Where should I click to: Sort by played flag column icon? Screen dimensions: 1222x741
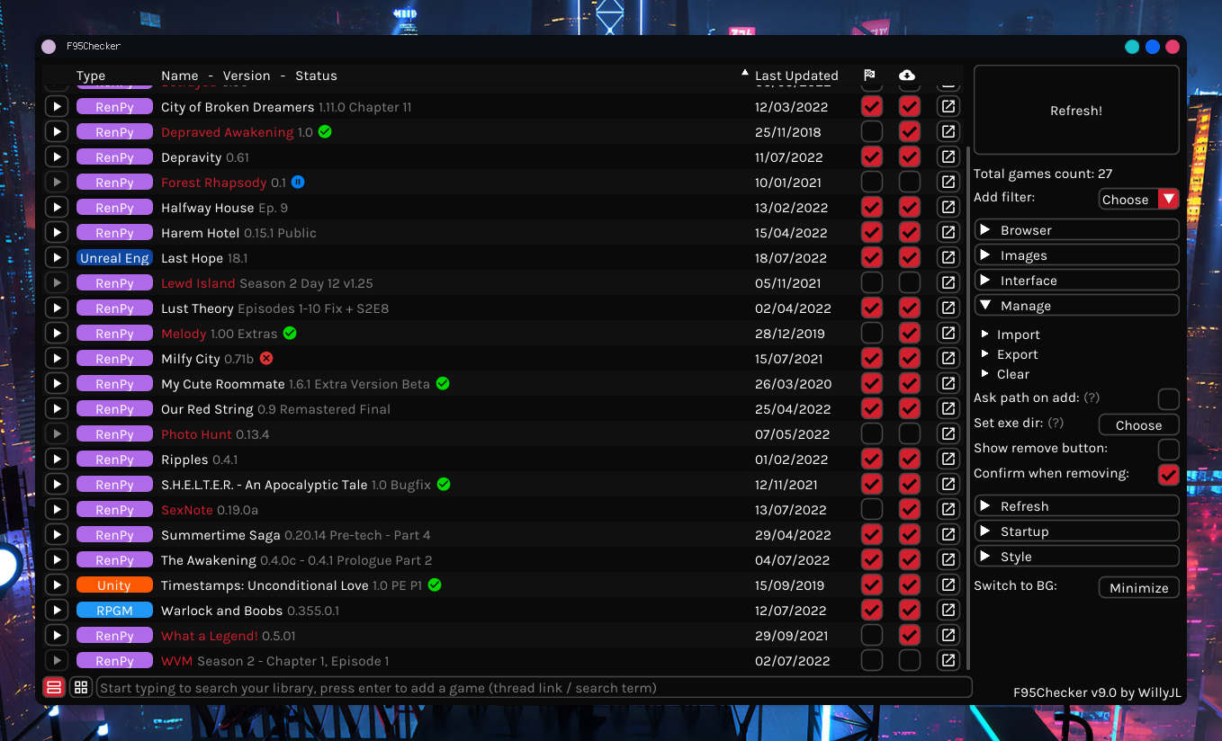[x=870, y=76]
